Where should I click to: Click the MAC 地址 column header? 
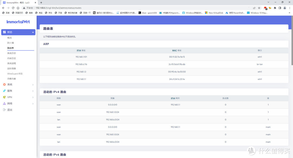(177, 51)
